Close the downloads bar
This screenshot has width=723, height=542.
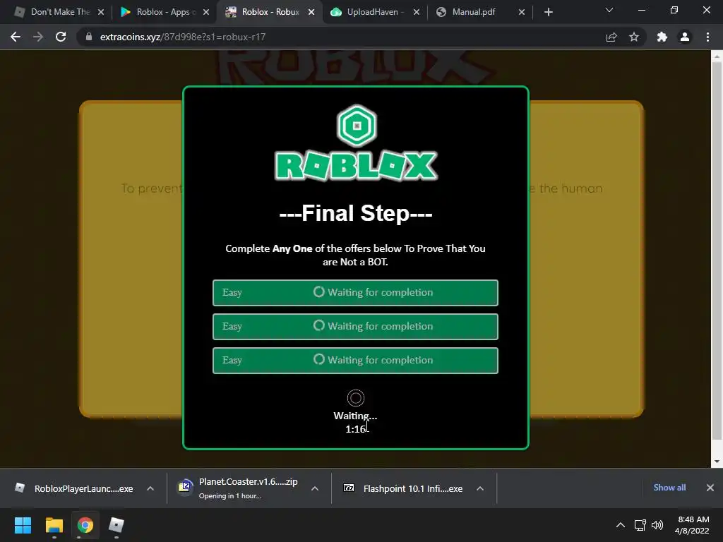coord(710,488)
